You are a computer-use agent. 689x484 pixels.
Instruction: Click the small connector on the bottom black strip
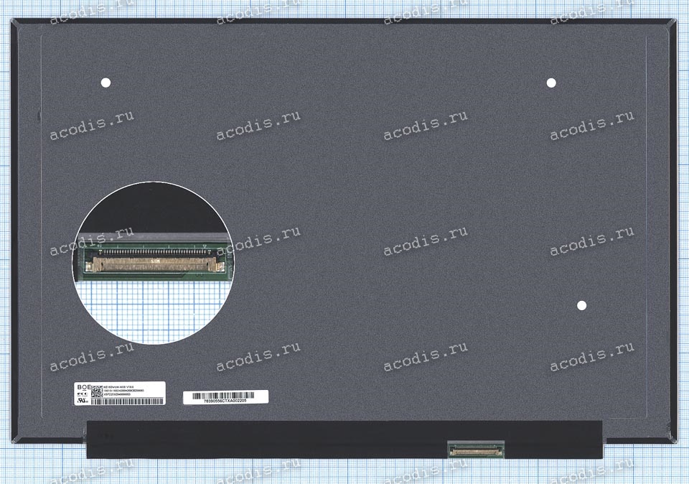476,448
